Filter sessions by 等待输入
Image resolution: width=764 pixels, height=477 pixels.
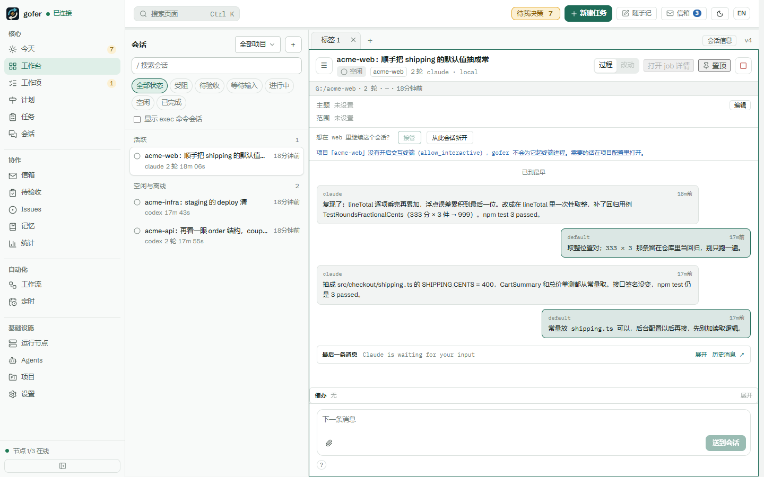click(244, 86)
